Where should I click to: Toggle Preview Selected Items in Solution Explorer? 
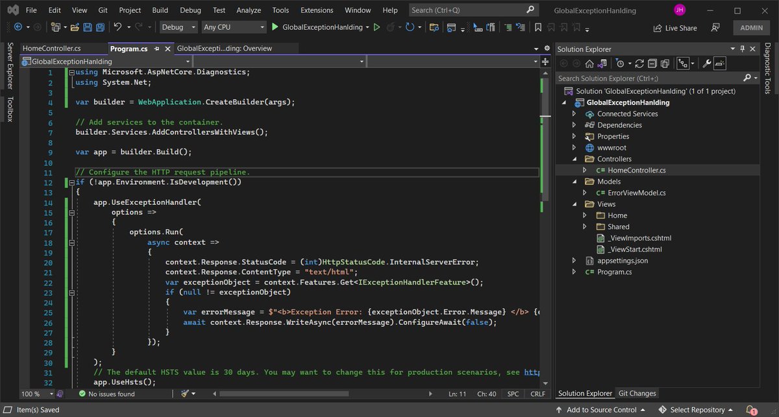point(721,64)
